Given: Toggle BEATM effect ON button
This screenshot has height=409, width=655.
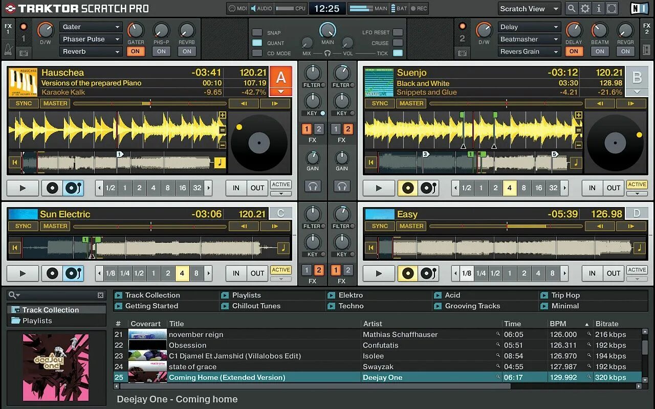Looking at the screenshot, I should [600, 51].
